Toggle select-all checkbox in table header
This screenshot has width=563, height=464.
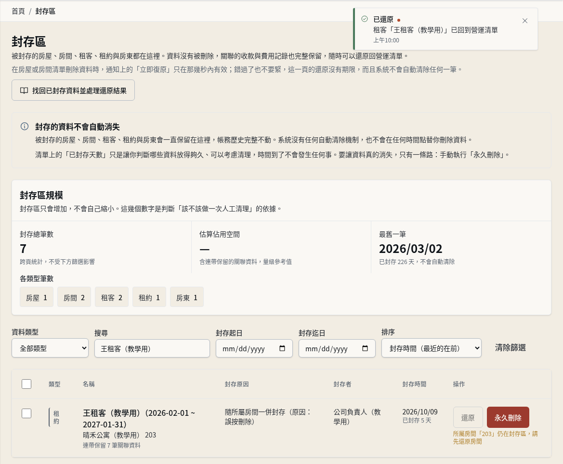pyautogui.click(x=26, y=384)
